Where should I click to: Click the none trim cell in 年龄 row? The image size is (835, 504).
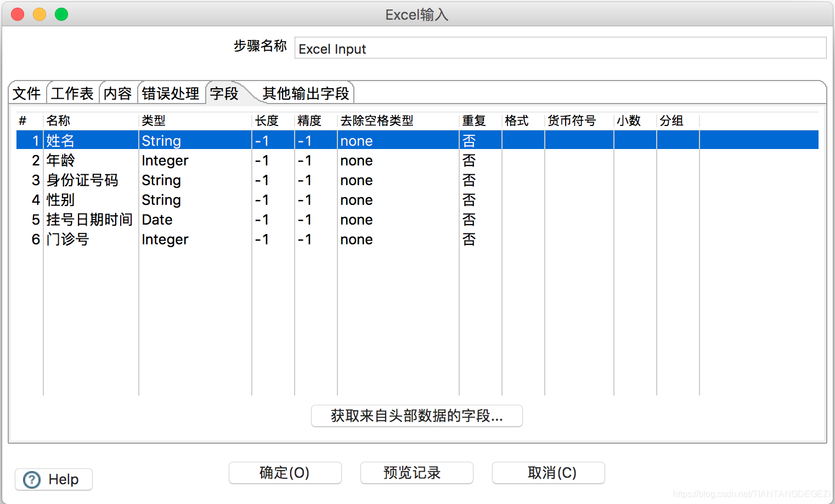coord(398,161)
